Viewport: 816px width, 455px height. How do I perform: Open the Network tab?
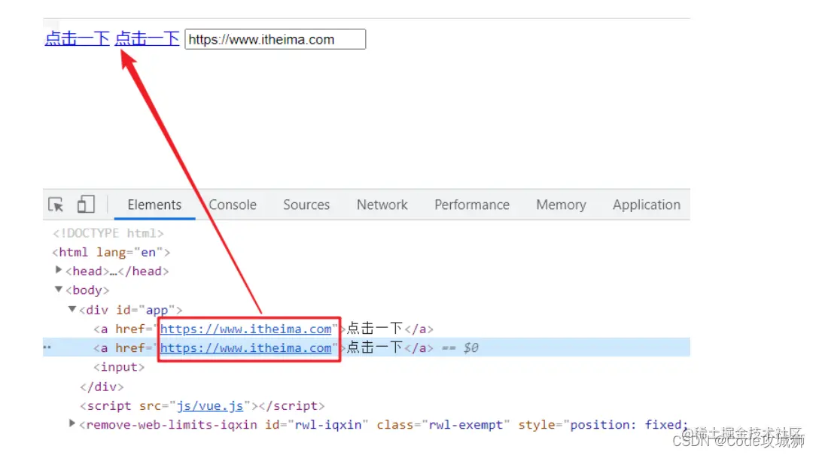(x=382, y=205)
